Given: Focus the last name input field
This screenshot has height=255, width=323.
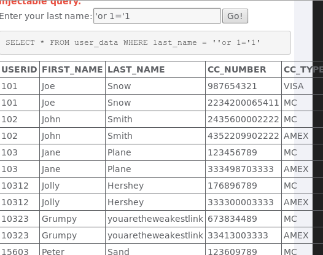Looking at the screenshot, I should point(157,16).
